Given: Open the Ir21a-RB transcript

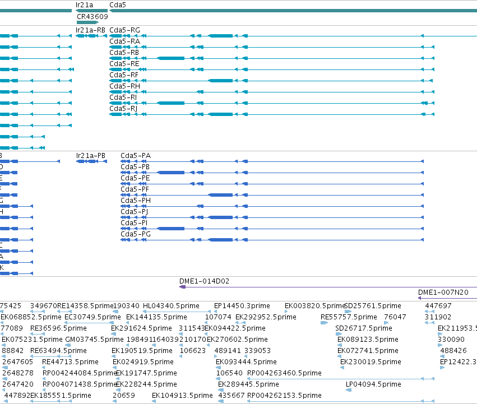Looking at the screenshot, I should pyautogui.click(x=91, y=36).
